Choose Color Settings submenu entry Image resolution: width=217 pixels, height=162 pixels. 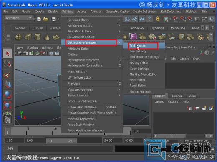point(144,69)
